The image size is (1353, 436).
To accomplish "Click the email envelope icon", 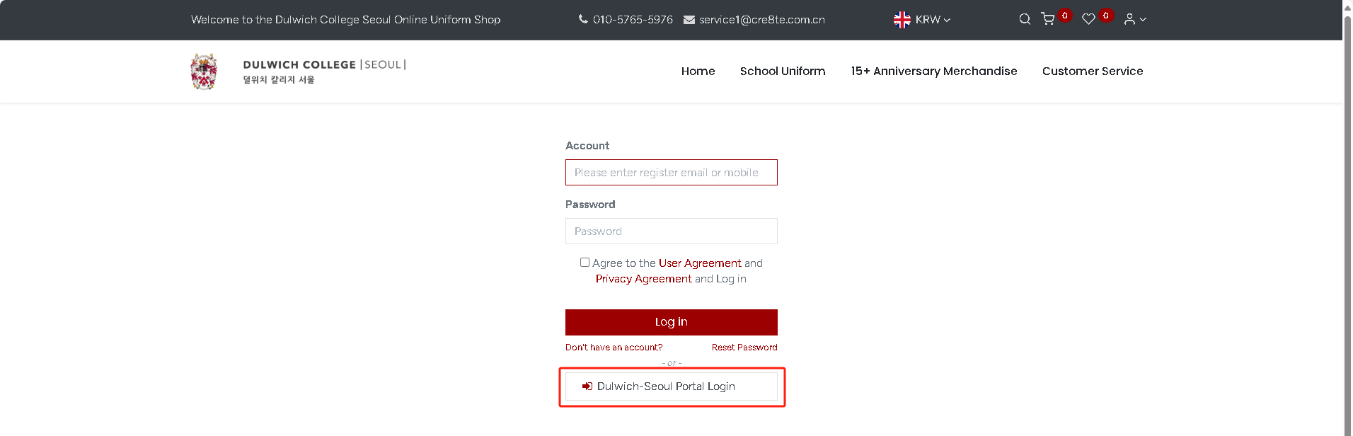I will point(689,20).
